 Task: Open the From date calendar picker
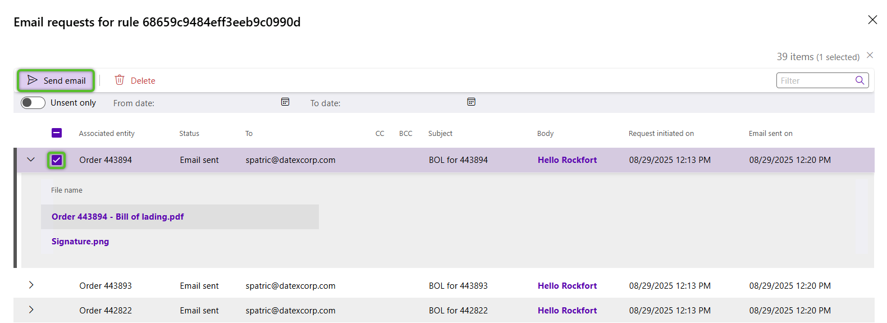tap(285, 102)
